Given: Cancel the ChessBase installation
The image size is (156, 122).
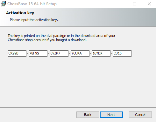Looking at the screenshot, I should 140,115.
